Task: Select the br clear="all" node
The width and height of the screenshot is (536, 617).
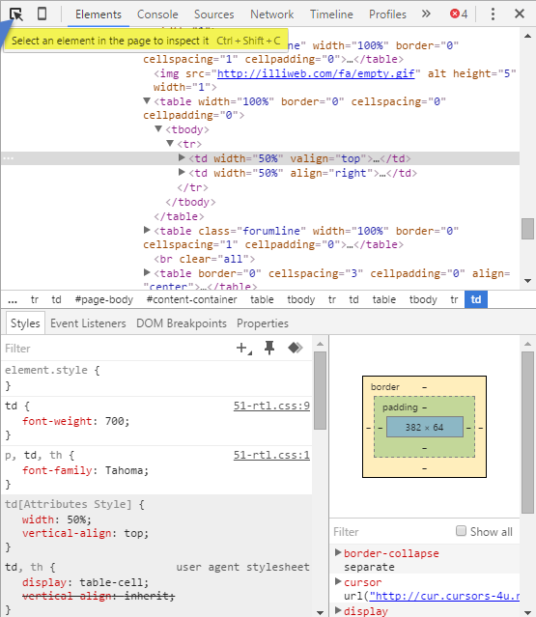Action: (204, 259)
